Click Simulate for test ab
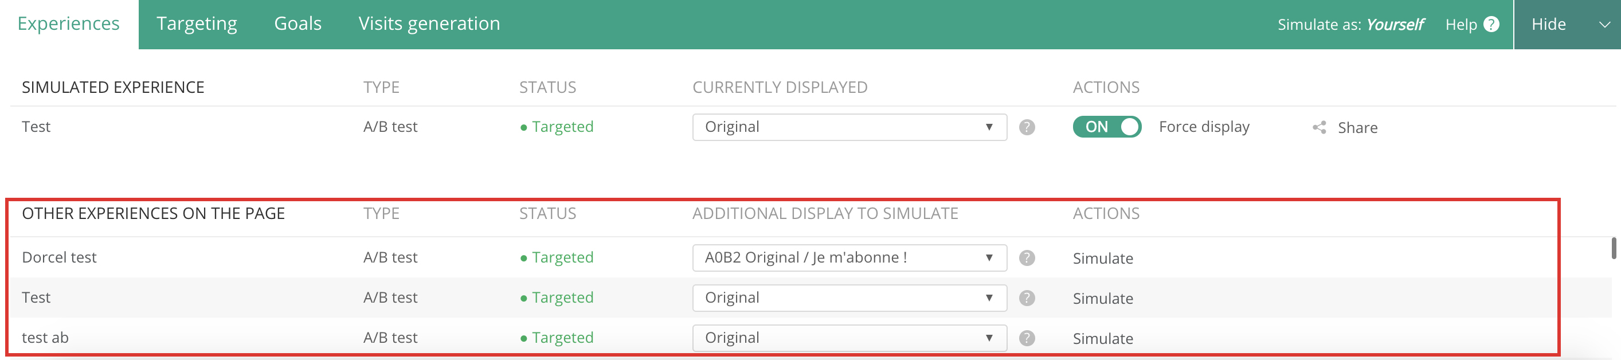Viewport: 1621px width, 360px height. [1102, 339]
